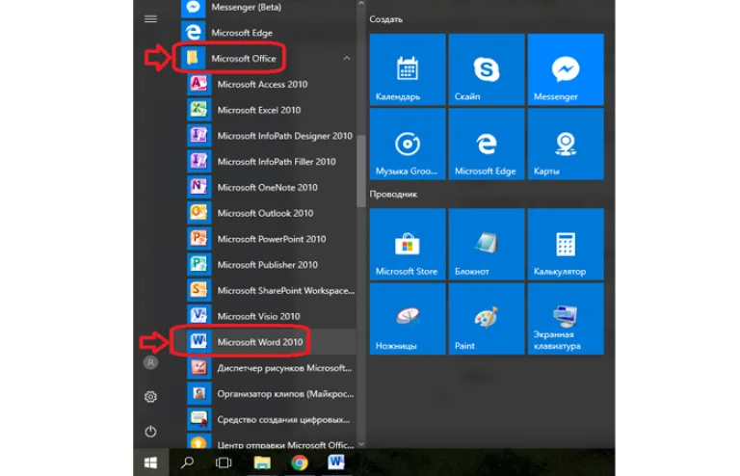Image resolution: width=740 pixels, height=476 pixels.
Task: Open Word from the taskbar
Action: [x=336, y=463]
